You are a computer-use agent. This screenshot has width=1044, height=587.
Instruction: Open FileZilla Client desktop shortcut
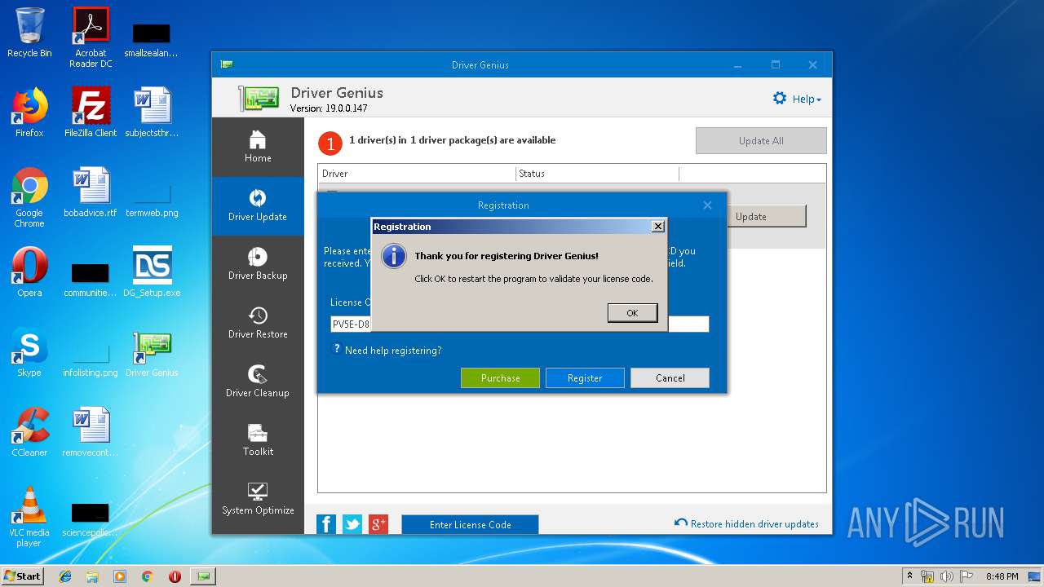(x=91, y=113)
